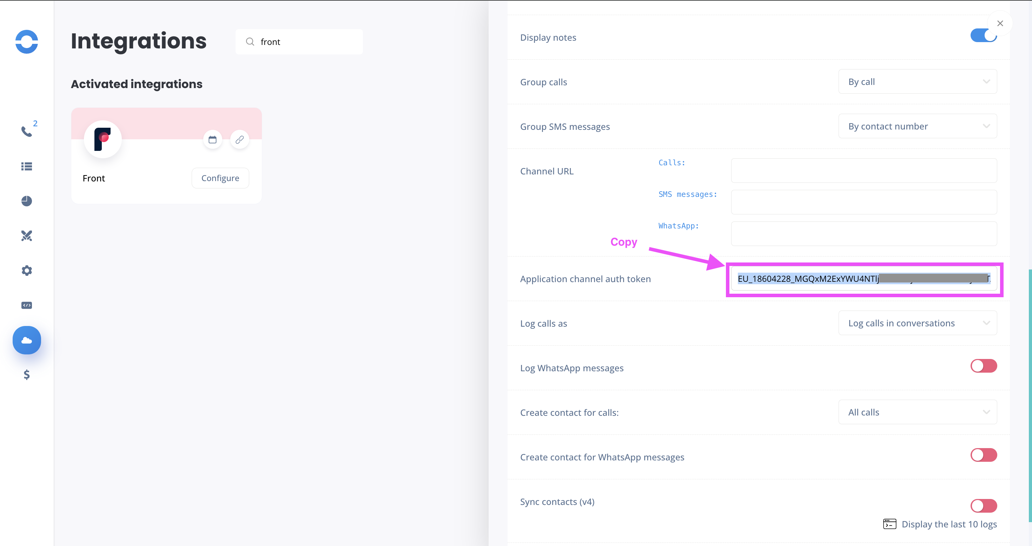Click the list/queue icon in sidebar
Image resolution: width=1032 pixels, height=546 pixels.
(27, 167)
